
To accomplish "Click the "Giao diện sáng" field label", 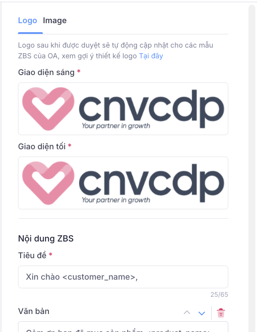I will coord(46,72).
